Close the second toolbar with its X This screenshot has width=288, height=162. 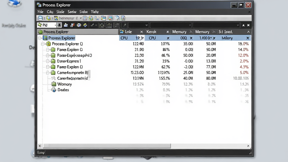click(x=248, y=25)
